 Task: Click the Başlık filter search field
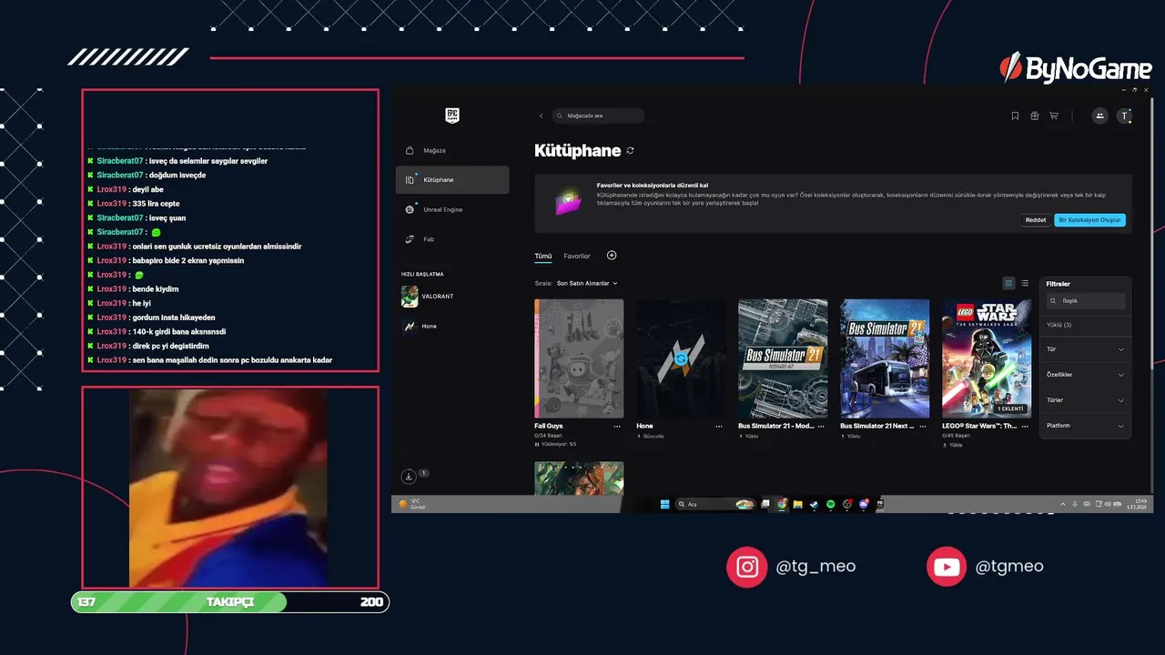point(1085,300)
